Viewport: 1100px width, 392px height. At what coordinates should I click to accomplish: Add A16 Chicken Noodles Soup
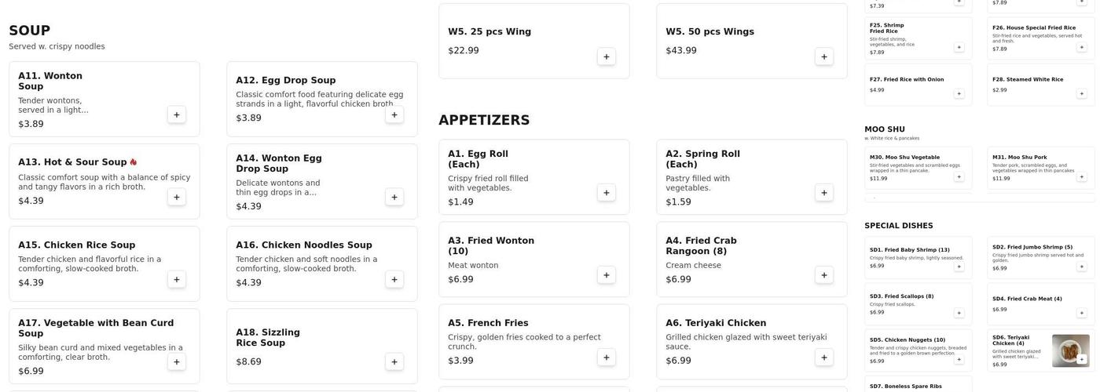click(x=394, y=279)
